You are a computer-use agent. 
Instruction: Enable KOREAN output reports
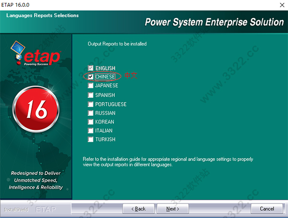pos(90,122)
